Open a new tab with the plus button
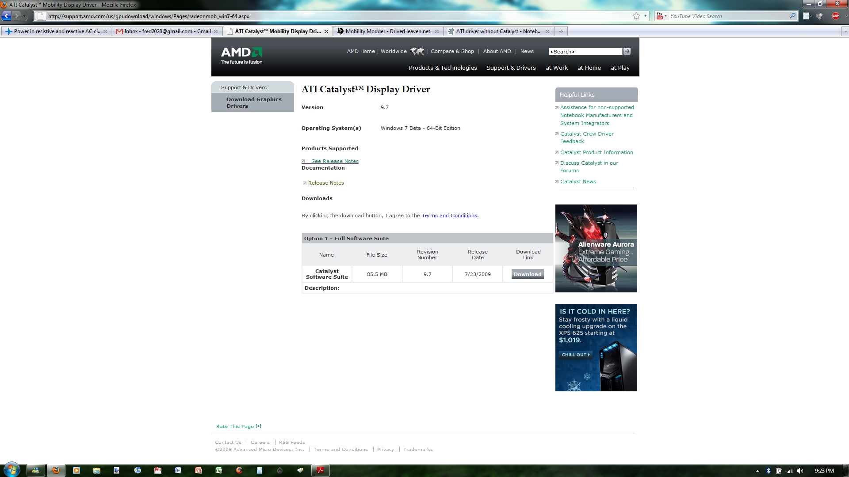Image resolution: width=849 pixels, height=477 pixels. pyautogui.click(x=561, y=31)
